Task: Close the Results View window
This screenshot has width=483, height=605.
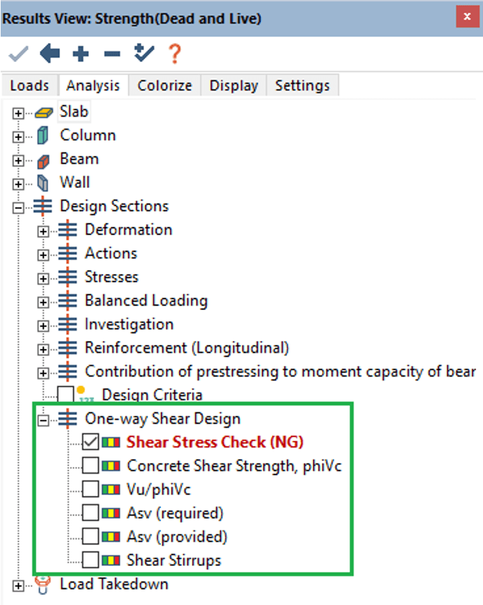Action: [x=466, y=17]
